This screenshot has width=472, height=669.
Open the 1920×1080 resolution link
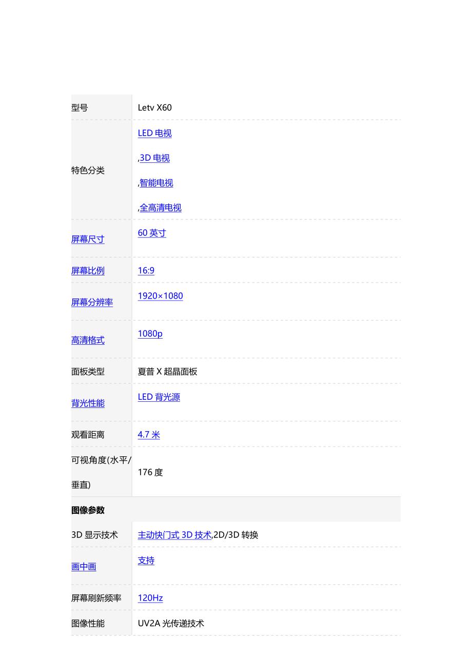click(161, 296)
